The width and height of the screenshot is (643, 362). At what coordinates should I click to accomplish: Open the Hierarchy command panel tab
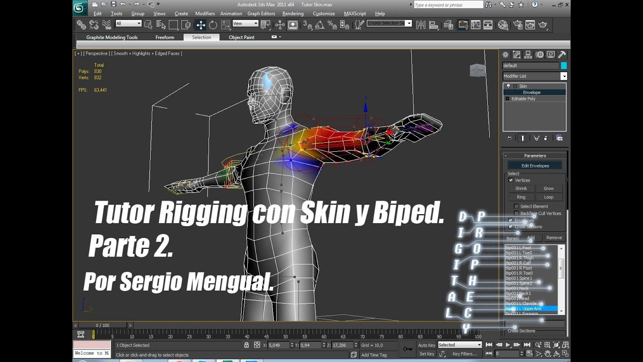click(x=527, y=55)
